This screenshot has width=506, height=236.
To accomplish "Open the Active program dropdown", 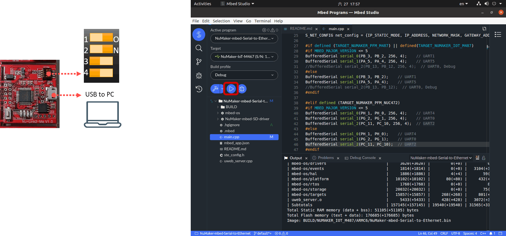I will [x=244, y=38].
